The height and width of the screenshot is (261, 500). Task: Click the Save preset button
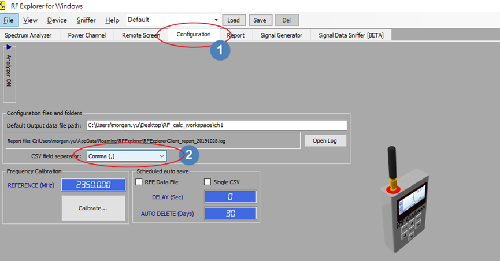point(260,20)
